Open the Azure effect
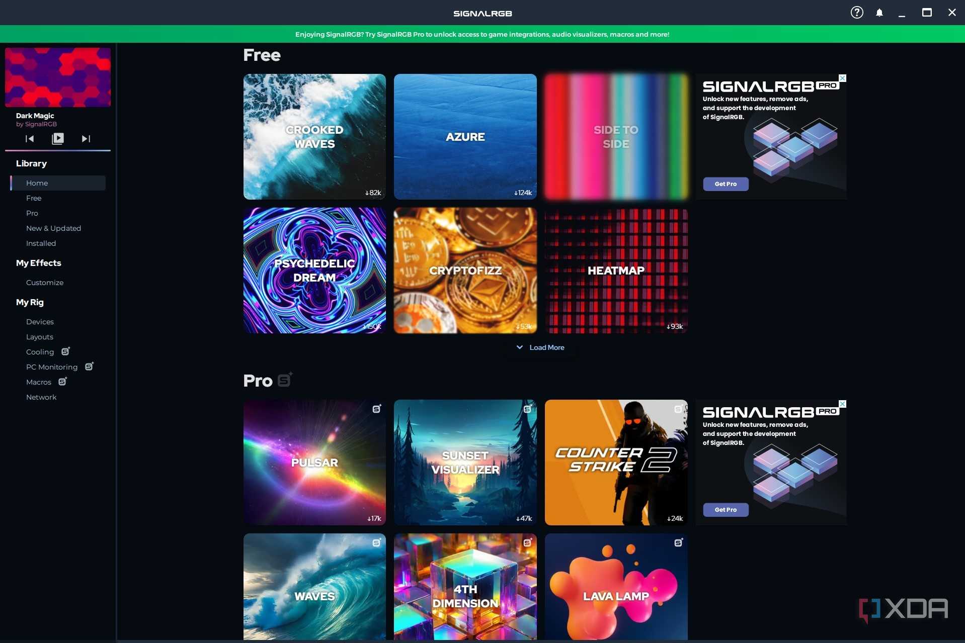Viewport: 965px width, 643px height. 465,137
